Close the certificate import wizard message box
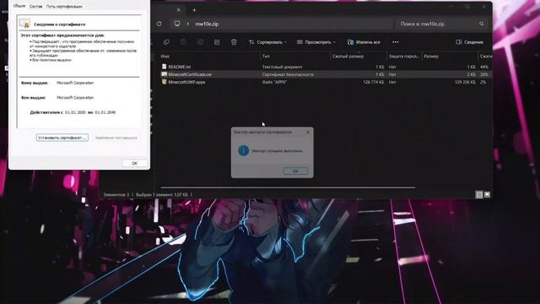 pos(307,132)
